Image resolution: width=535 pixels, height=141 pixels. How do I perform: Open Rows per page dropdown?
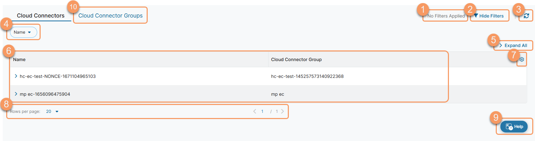52,111
